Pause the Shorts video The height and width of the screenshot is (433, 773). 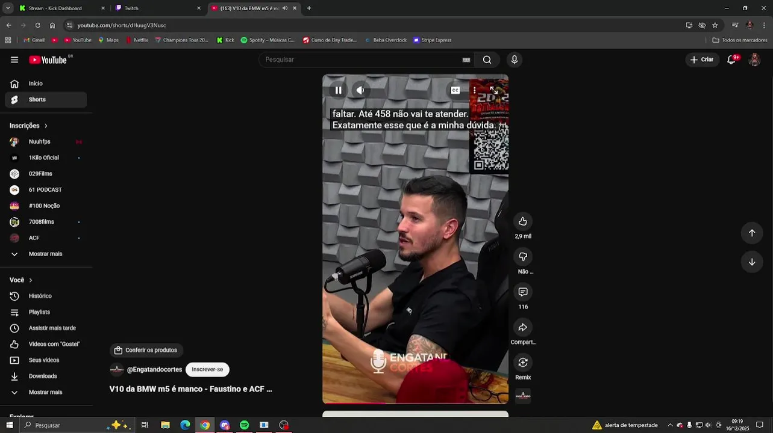coord(339,90)
